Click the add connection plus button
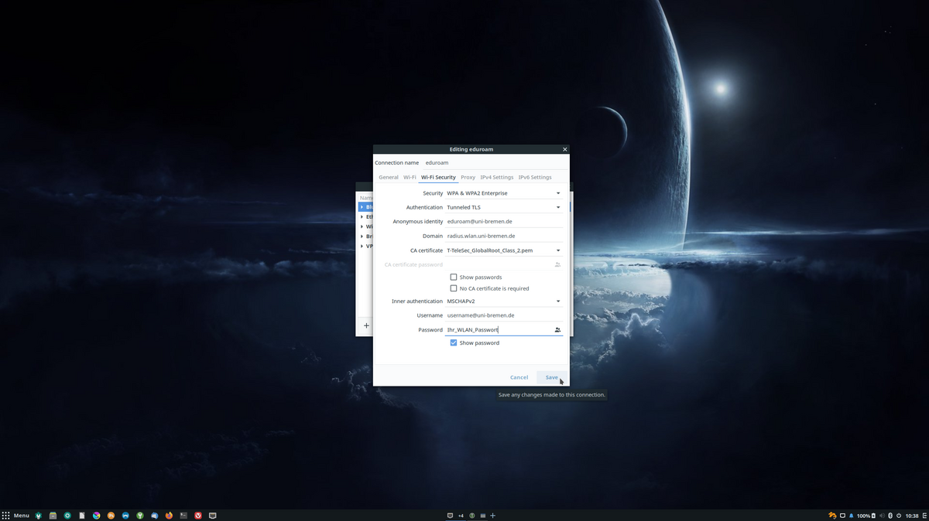The width and height of the screenshot is (929, 521). pos(366,326)
